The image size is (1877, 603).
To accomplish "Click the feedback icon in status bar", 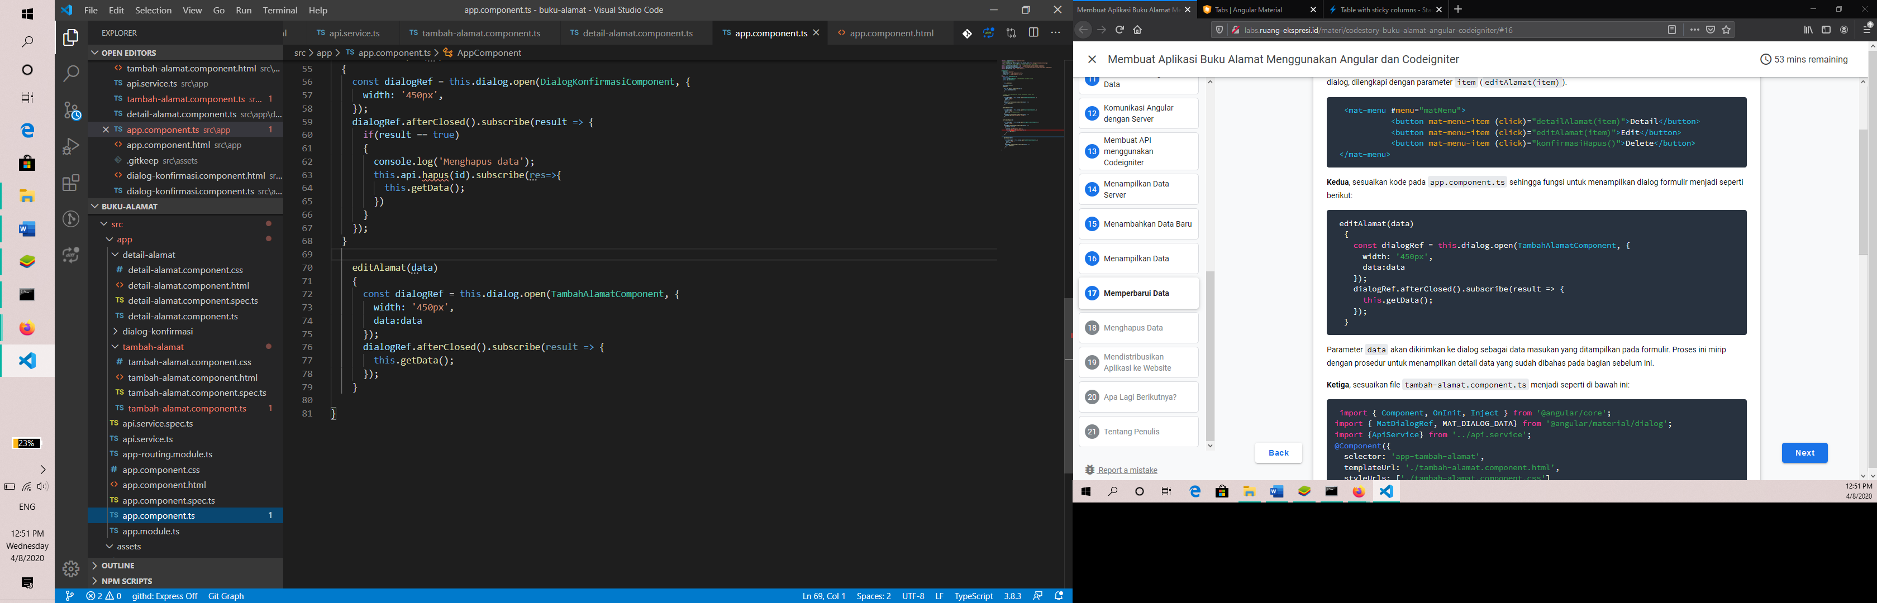I will click(x=1037, y=596).
